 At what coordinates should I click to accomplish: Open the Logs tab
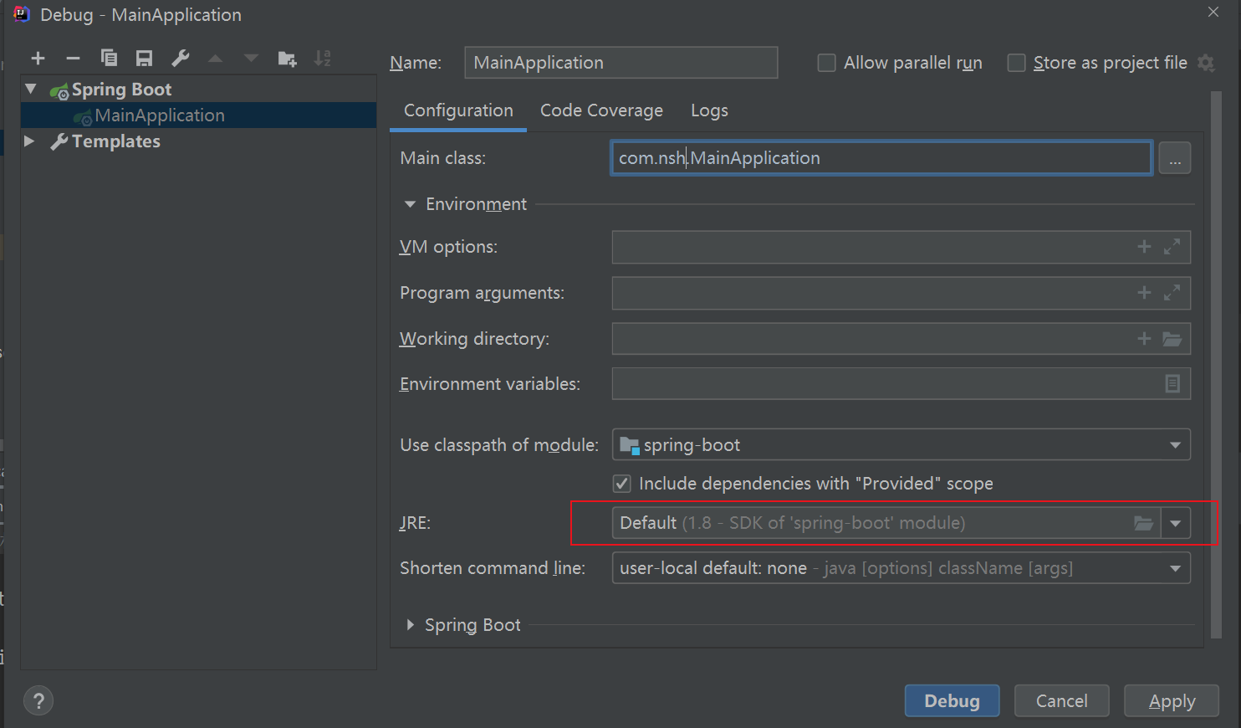click(x=709, y=110)
